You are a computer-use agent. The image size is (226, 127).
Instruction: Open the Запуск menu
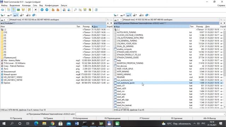click(x=64, y=5)
